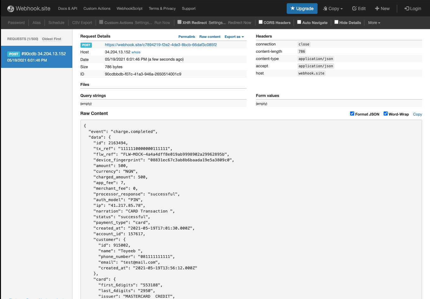430x299 pixels.
Task: Click the REQUESTS (1/500) counter
Action: pyautogui.click(x=23, y=39)
